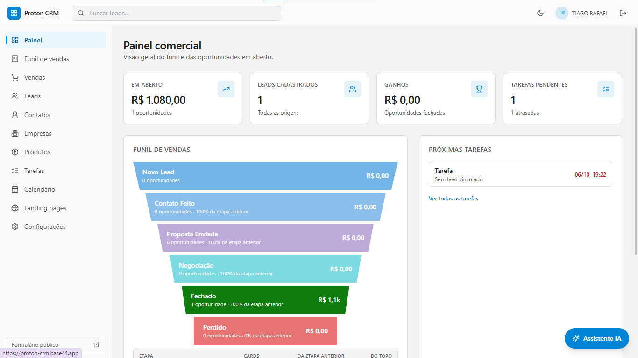Screen dimensions: 638x358
Task: Follow the Ver todas as tarefas link
Action: 454,199
